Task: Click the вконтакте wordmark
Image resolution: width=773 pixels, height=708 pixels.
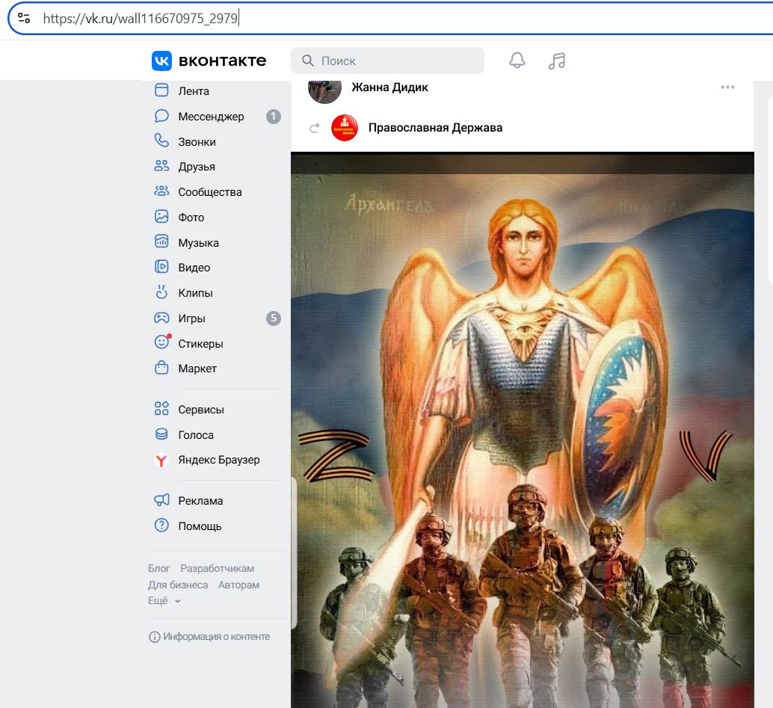Action: pos(222,61)
